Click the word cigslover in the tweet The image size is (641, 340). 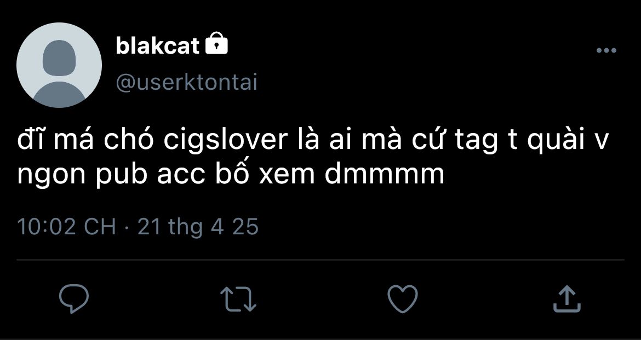point(226,140)
